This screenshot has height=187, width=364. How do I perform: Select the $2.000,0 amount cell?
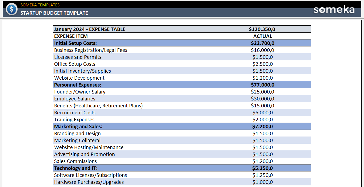tap(263, 119)
